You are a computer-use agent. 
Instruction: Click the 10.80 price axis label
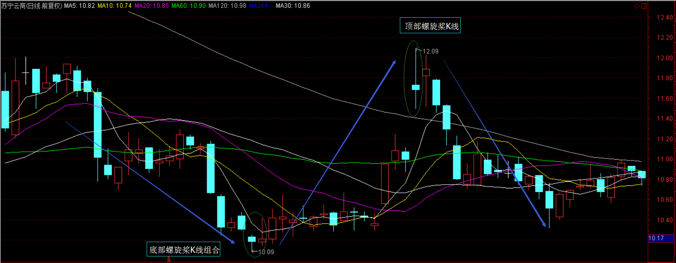[664, 180]
